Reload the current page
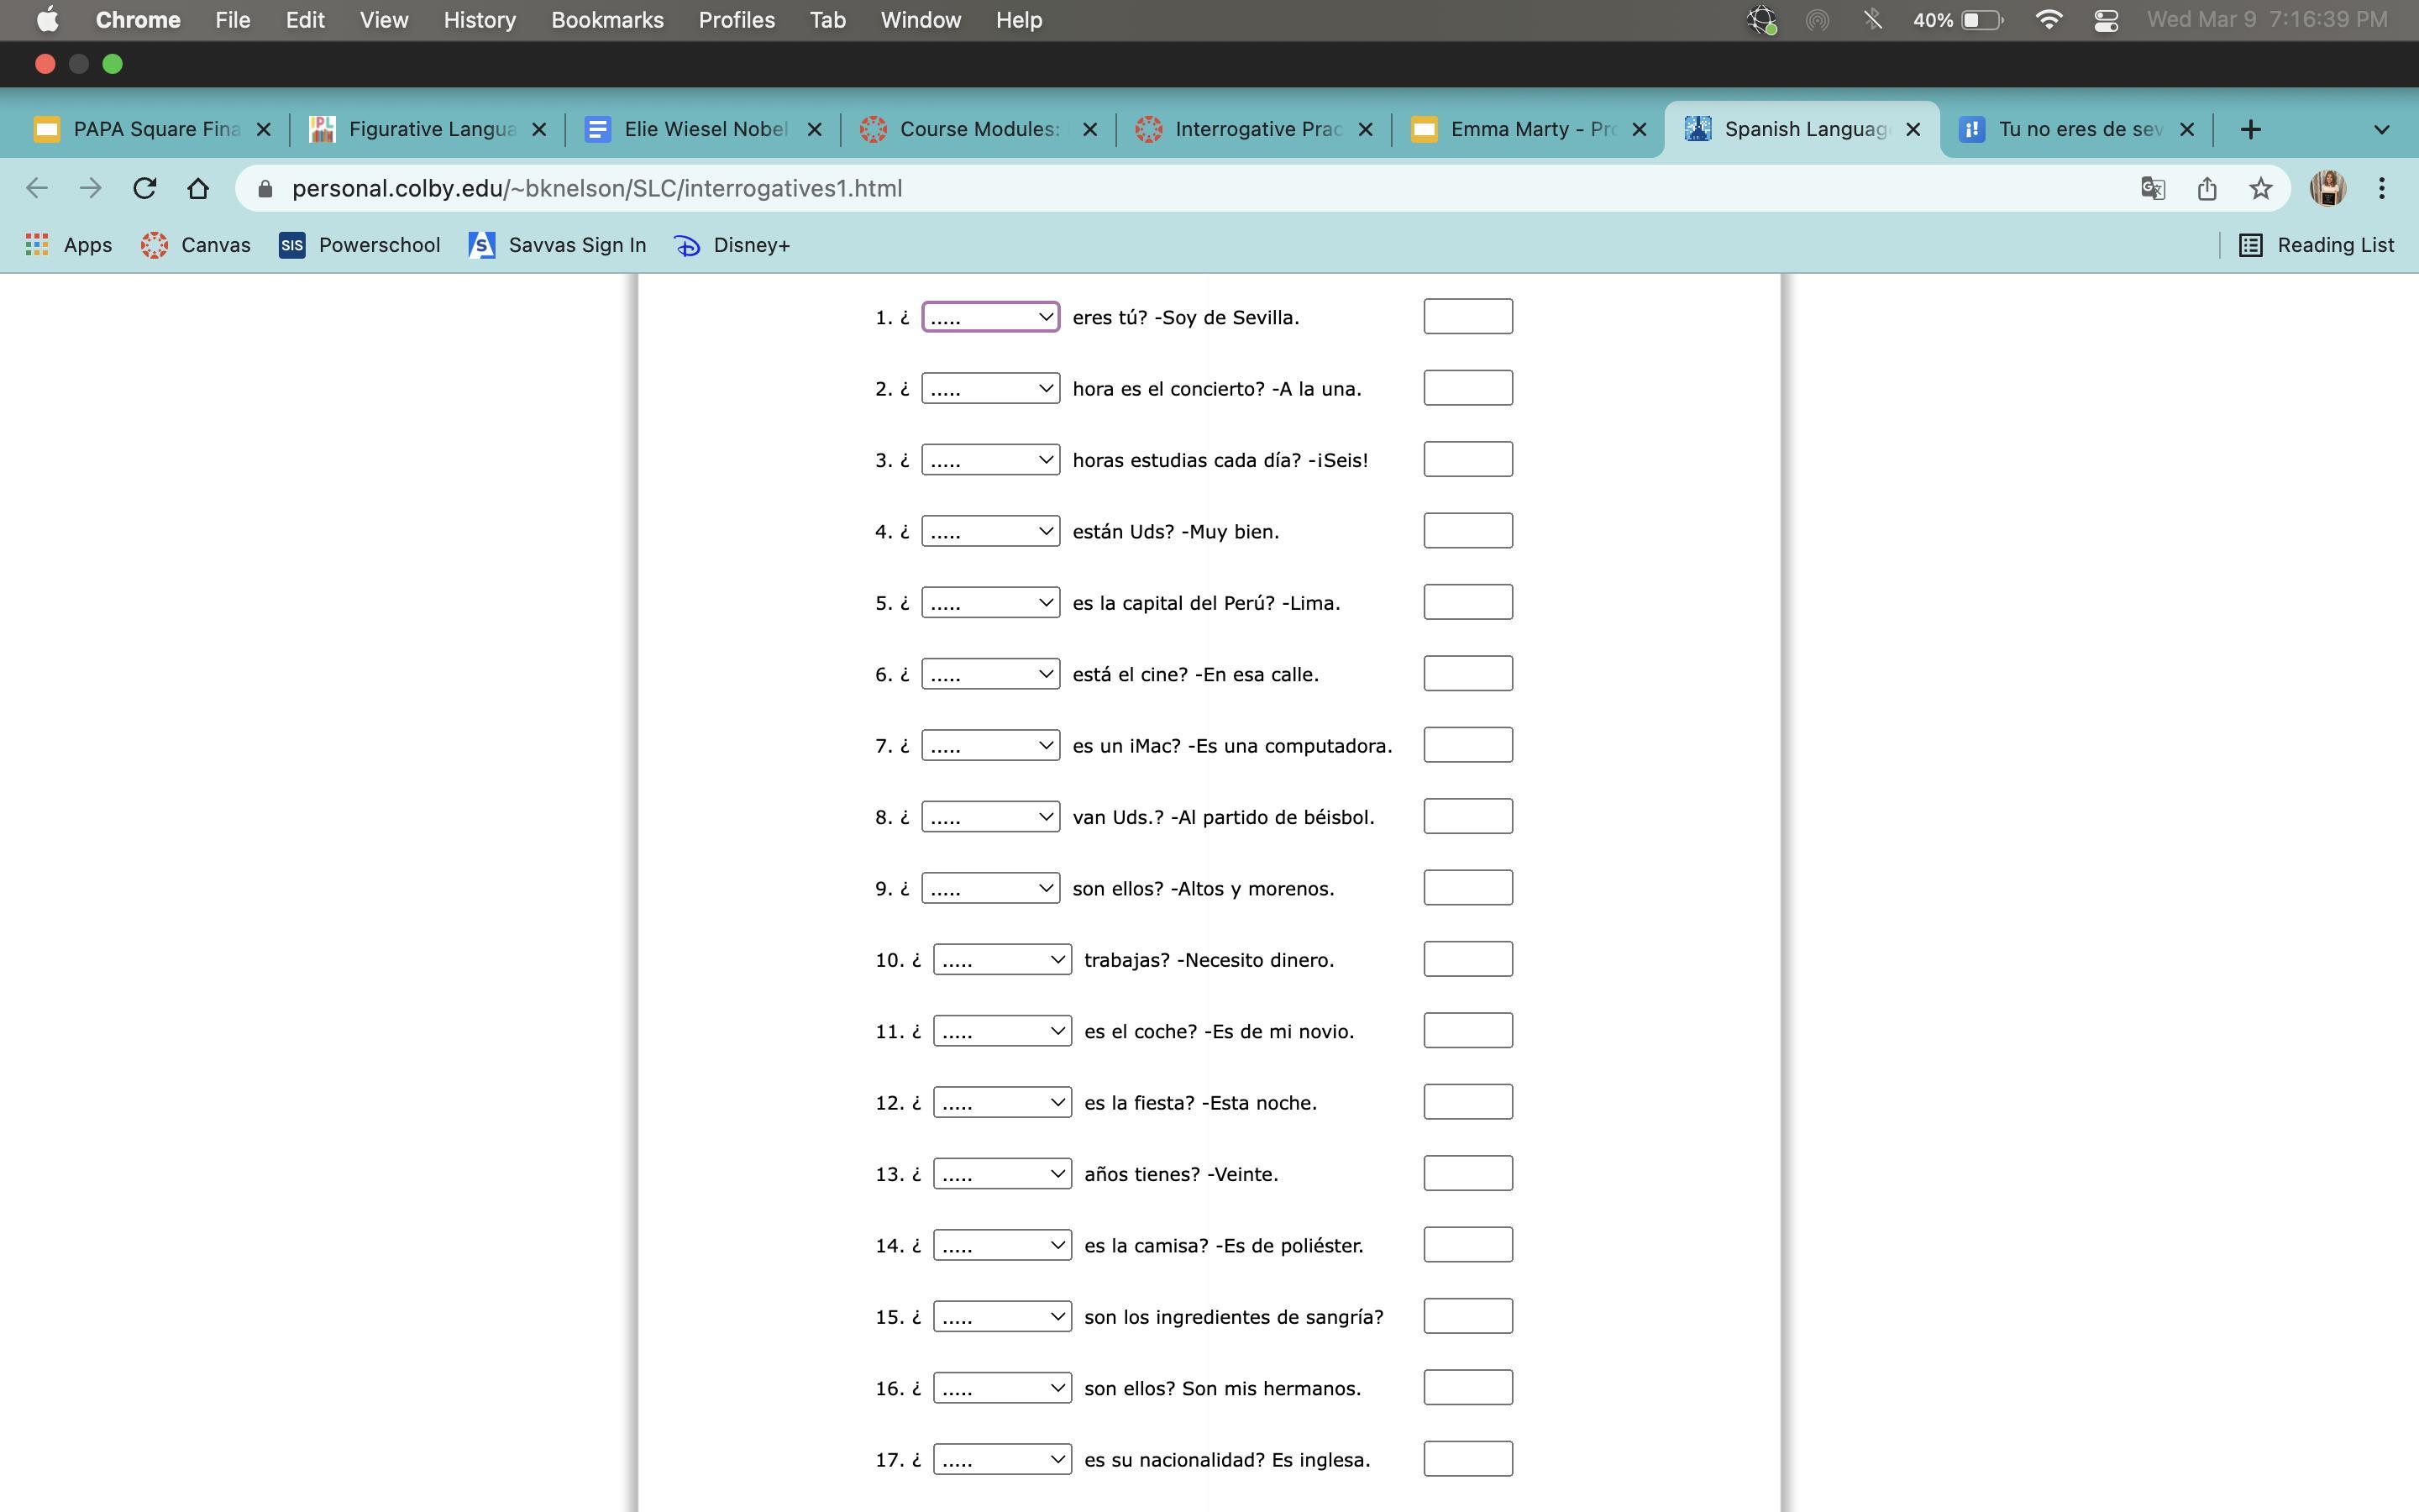Screen dimensions: 2419x1512 tap(145, 188)
